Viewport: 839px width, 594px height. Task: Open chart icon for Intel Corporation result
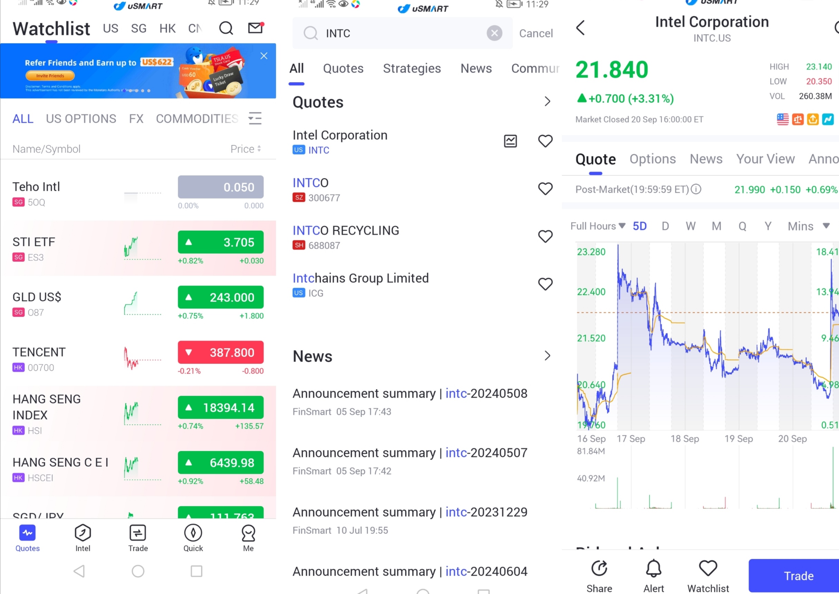[x=510, y=141]
